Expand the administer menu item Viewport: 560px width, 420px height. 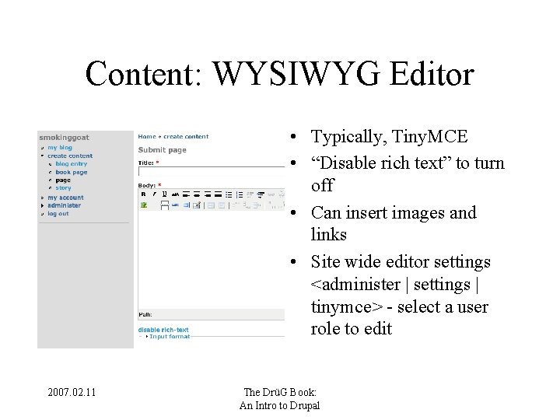click(42, 205)
